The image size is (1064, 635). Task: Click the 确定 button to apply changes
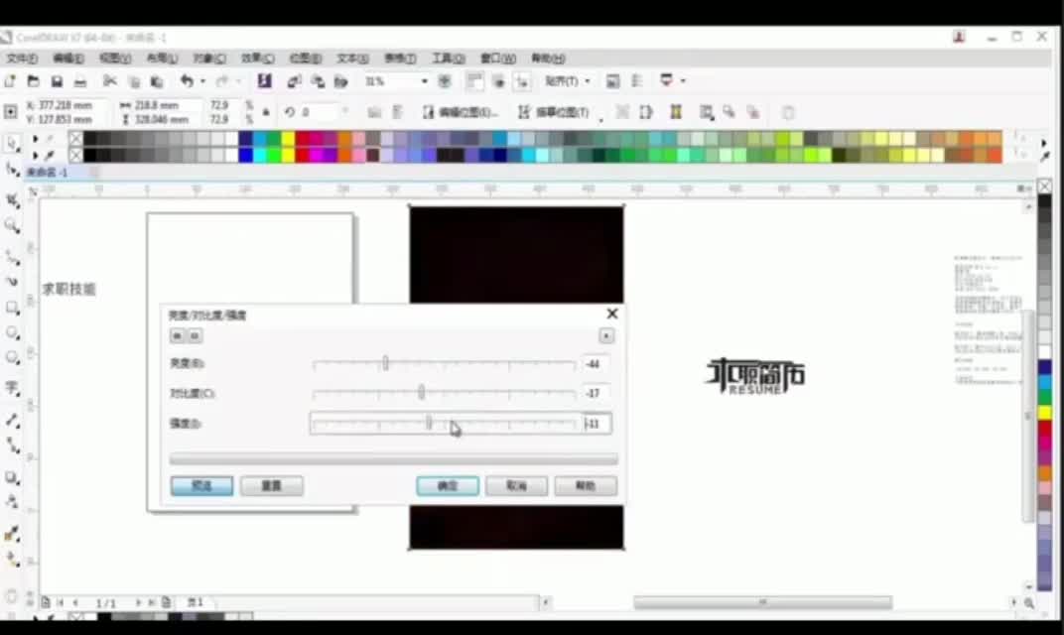click(447, 485)
